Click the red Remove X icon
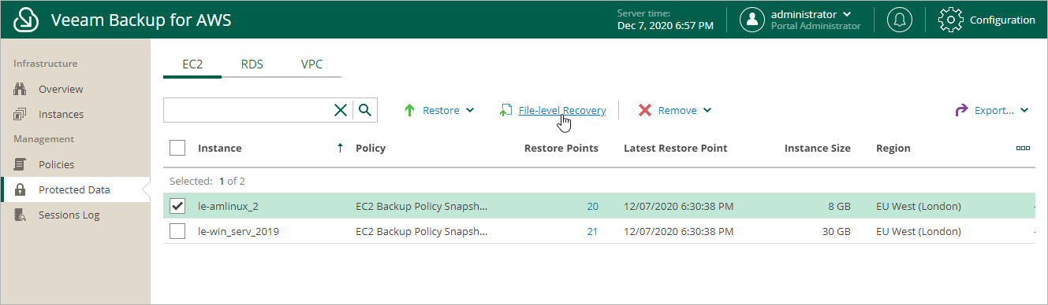 [x=645, y=111]
